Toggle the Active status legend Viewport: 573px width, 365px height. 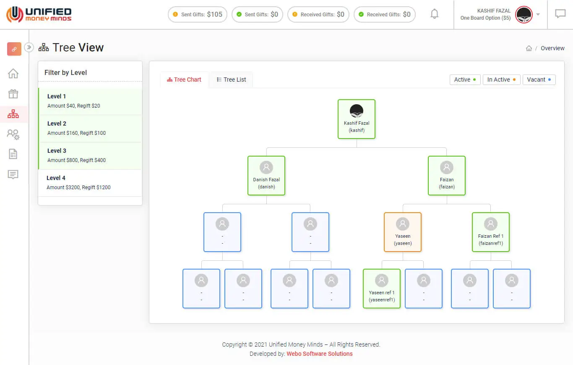coord(465,80)
